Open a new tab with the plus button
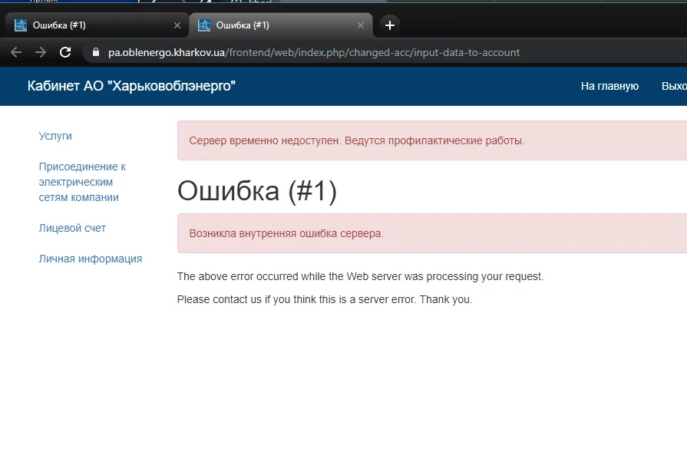Image resolution: width=687 pixels, height=475 pixels. coord(389,25)
